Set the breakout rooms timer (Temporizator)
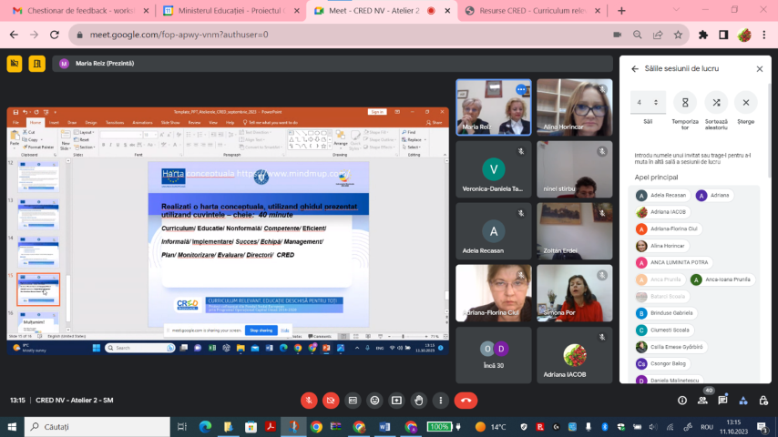The height and width of the screenshot is (437, 778). pyautogui.click(x=684, y=103)
